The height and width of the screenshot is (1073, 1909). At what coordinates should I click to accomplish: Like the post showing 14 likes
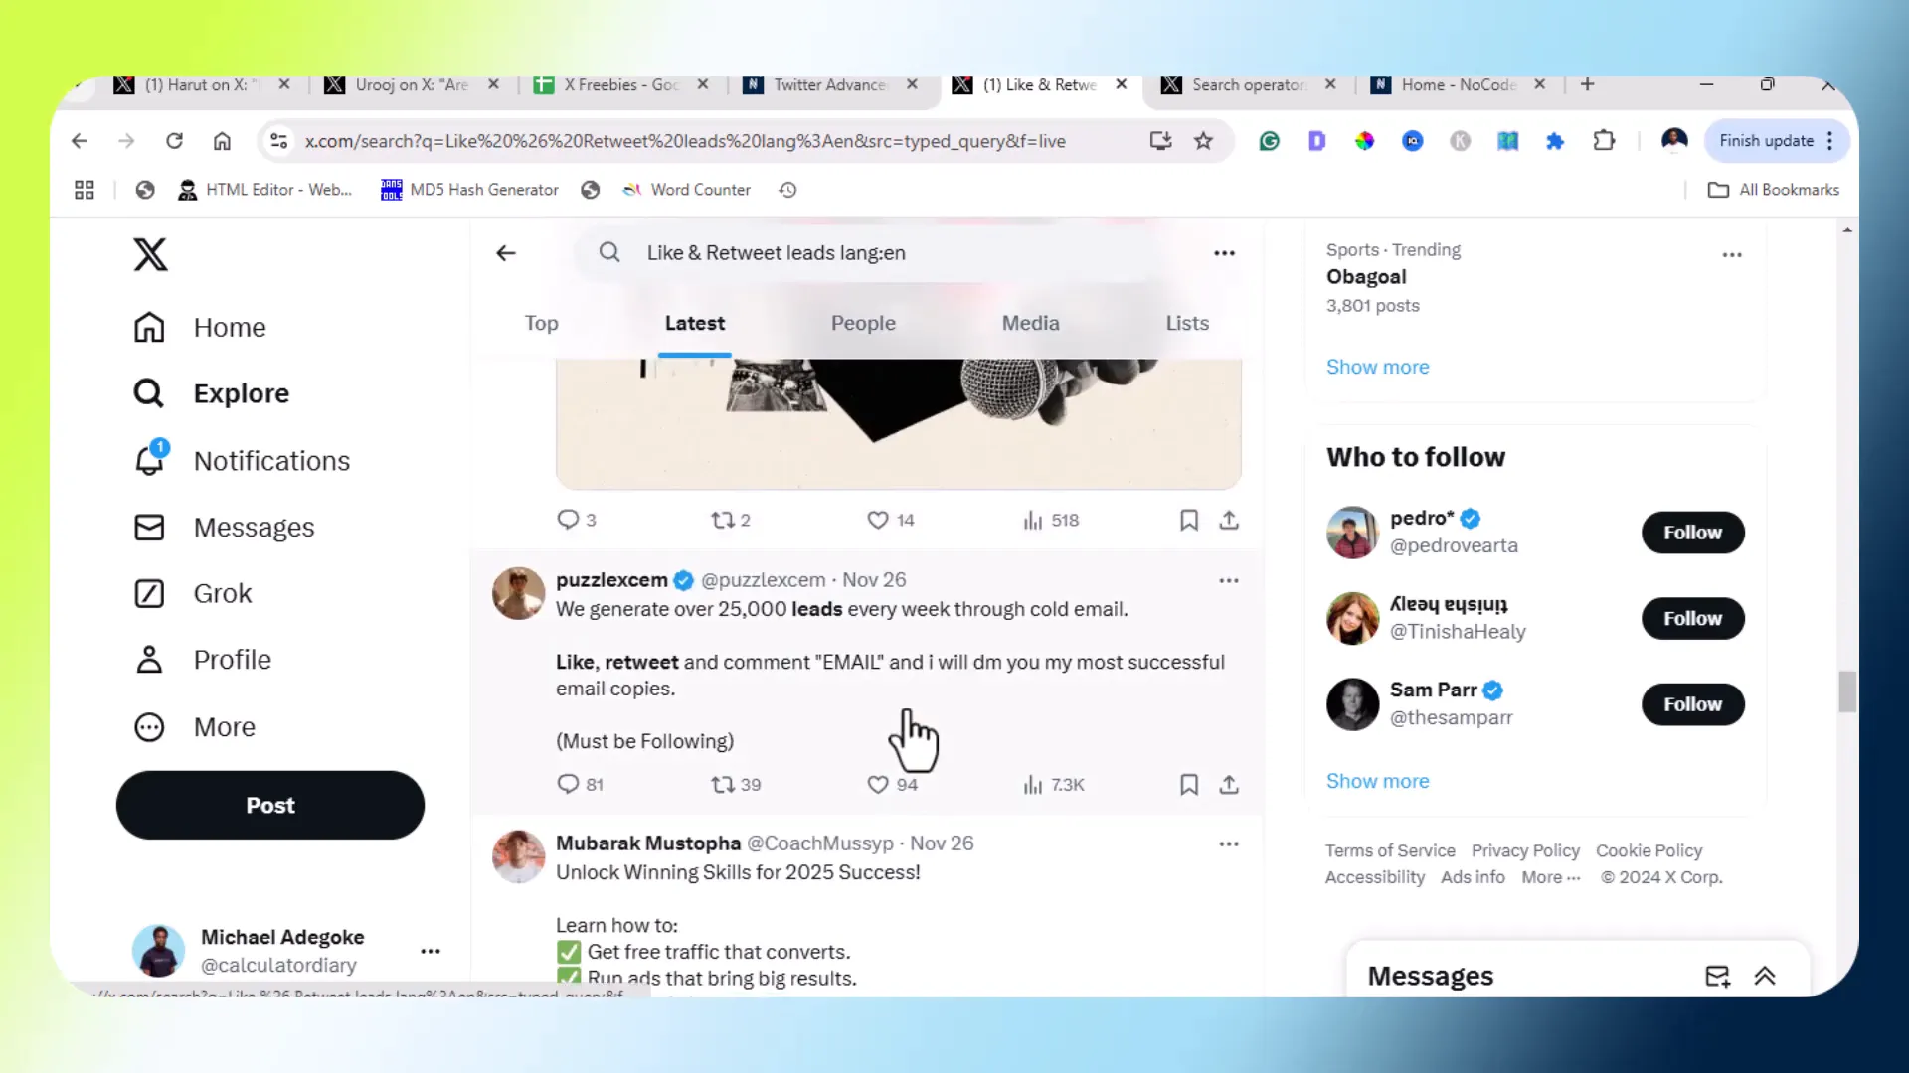click(x=891, y=520)
